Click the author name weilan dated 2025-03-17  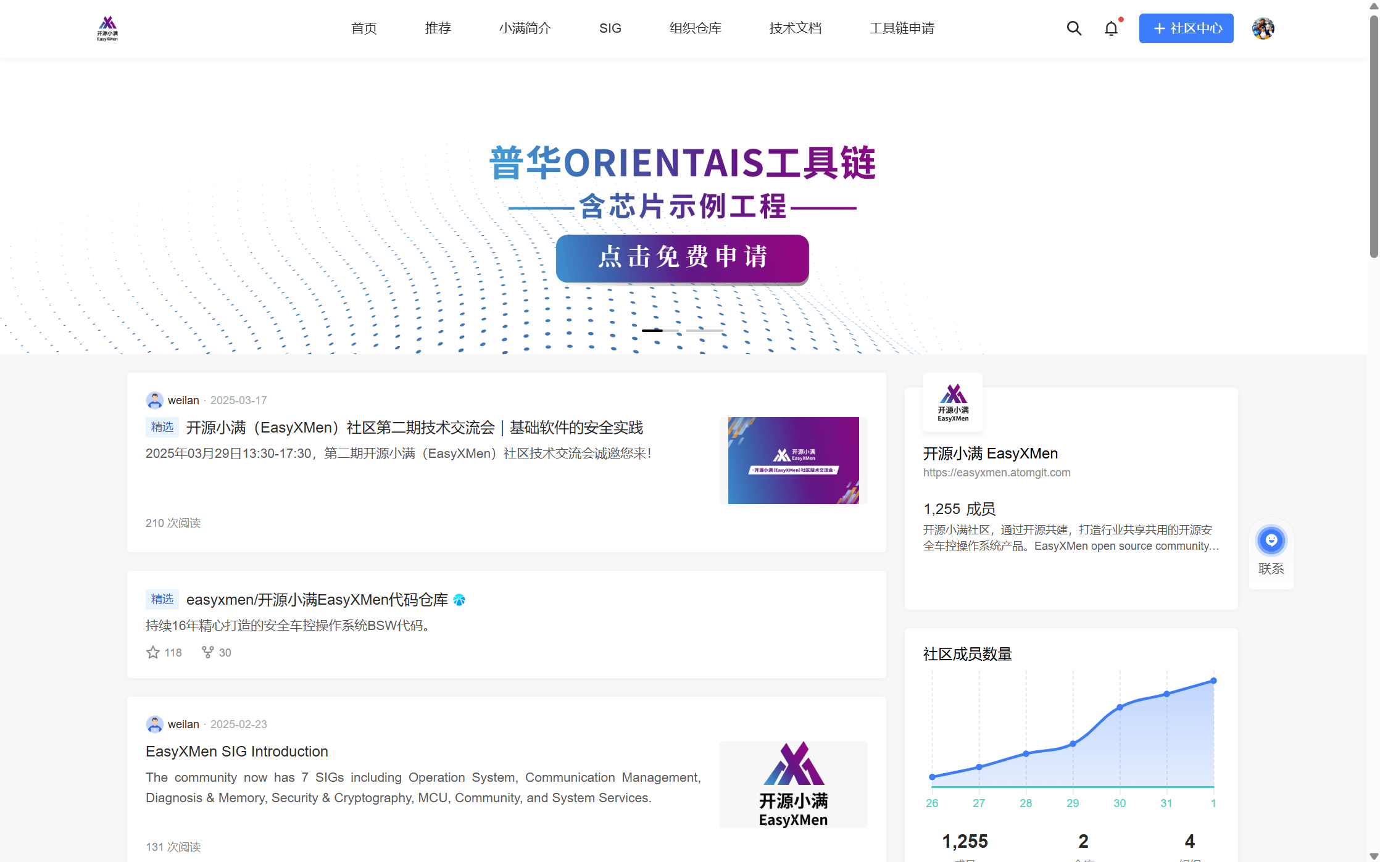[x=183, y=400]
